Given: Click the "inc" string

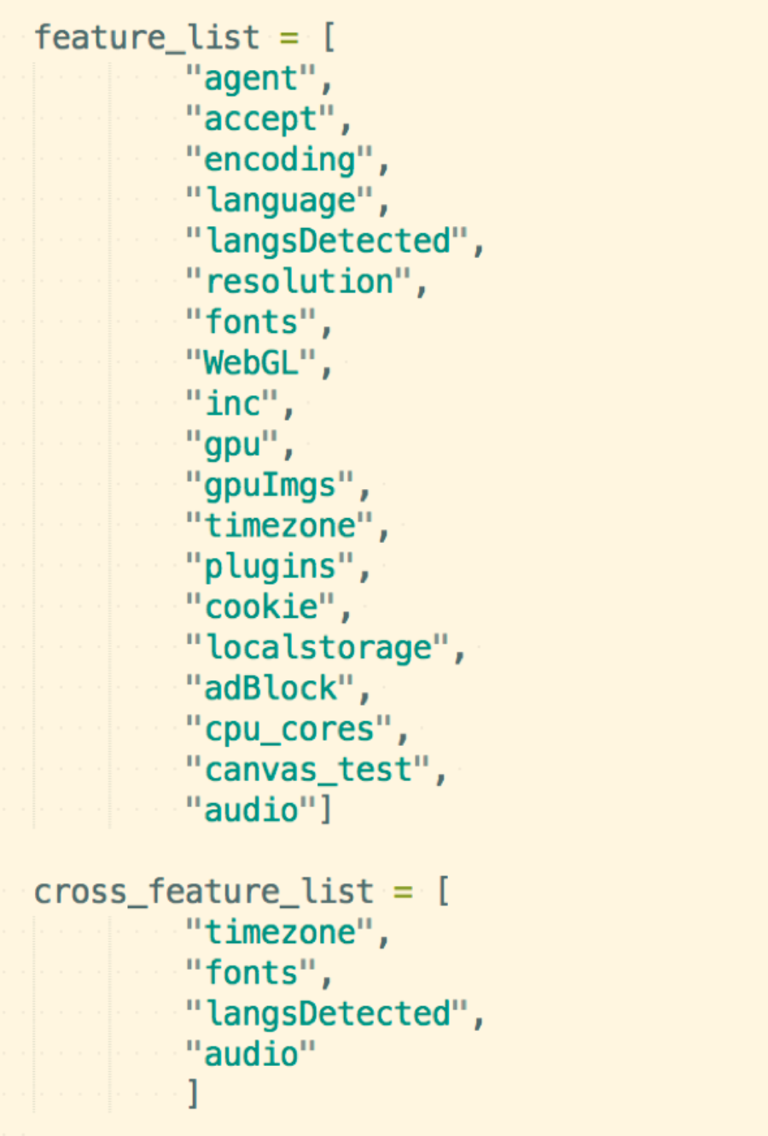Looking at the screenshot, I should (x=232, y=404).
